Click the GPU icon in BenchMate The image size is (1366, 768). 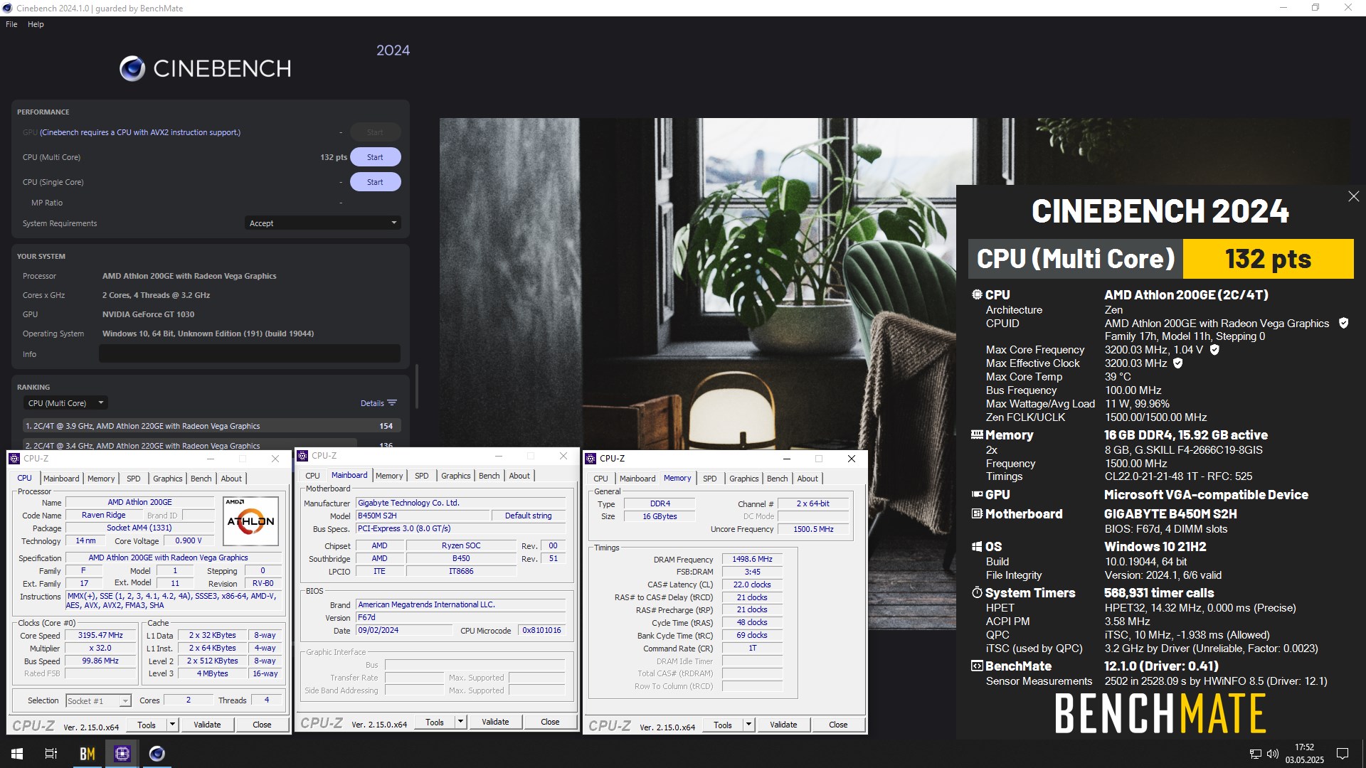977,494
